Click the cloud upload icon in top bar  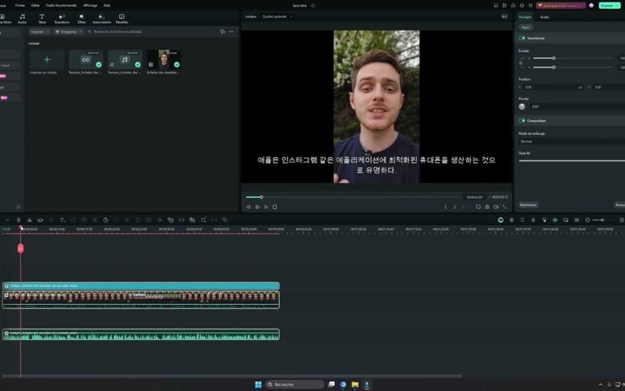[513, 6]
